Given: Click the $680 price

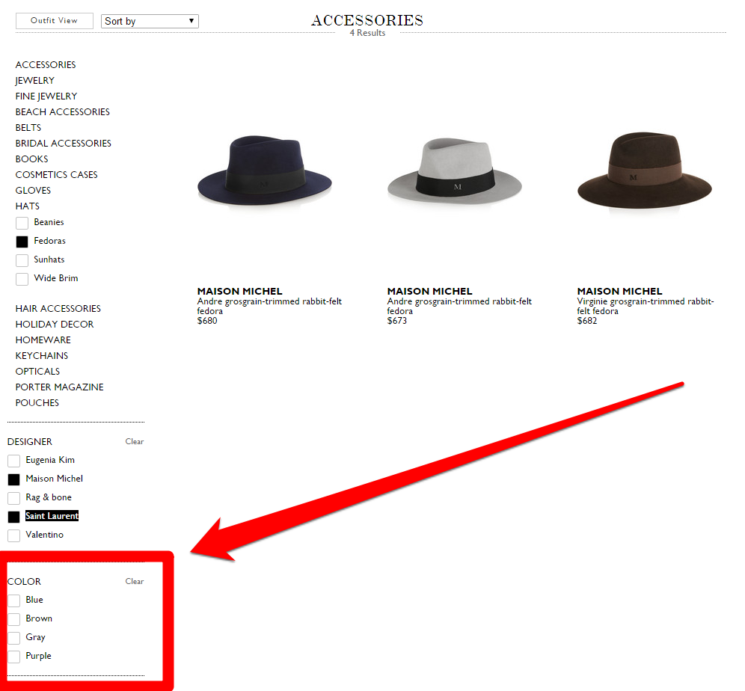Looking at the screenshot, I should (x=207, y=321).
